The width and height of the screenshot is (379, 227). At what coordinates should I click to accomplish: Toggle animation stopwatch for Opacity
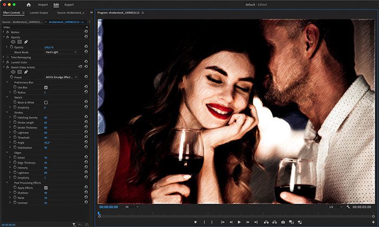(x=11, y=47)
